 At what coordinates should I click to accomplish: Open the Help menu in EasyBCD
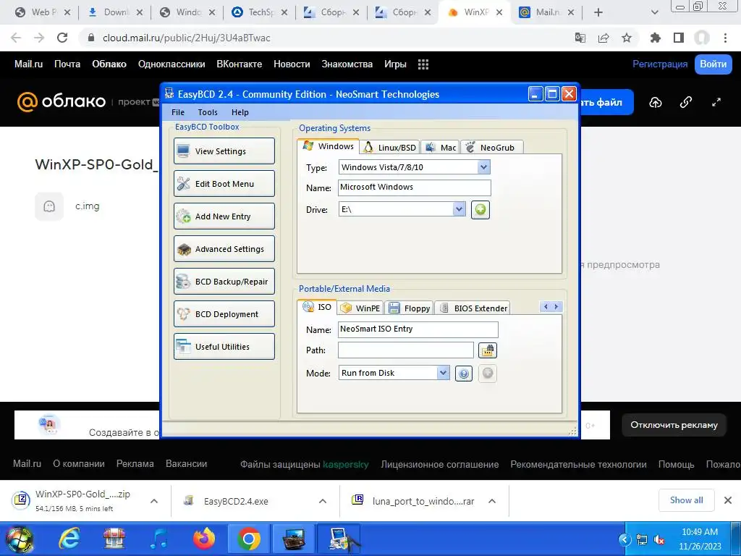pyautogui.click(x=240, y=112)
